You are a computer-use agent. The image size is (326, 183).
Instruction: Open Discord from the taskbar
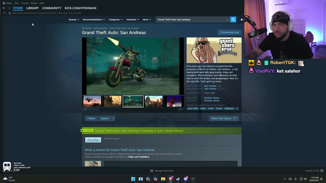click(x=186, y=179)
